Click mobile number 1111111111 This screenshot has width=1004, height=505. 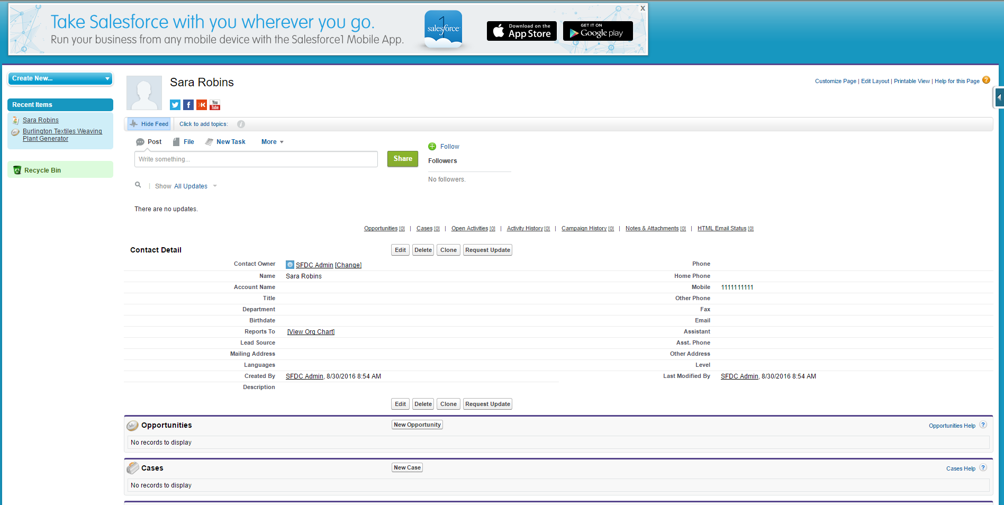click(737, 287)
